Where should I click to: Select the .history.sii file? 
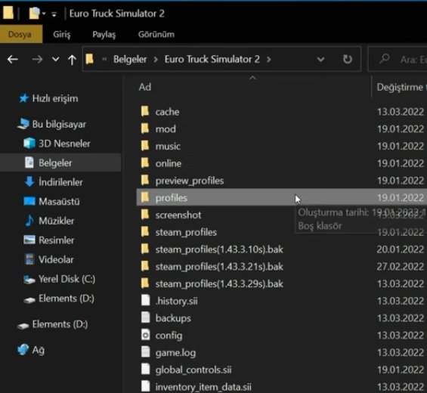(176, 301)
